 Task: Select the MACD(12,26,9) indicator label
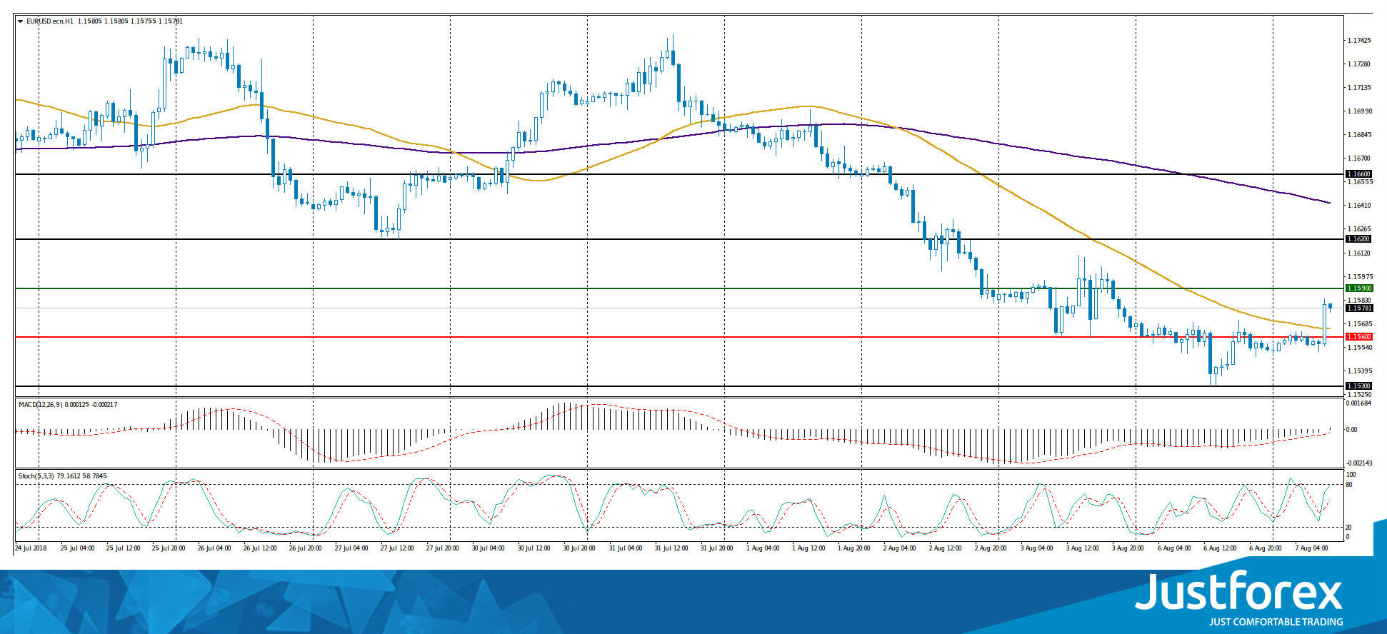coord(39,405)
